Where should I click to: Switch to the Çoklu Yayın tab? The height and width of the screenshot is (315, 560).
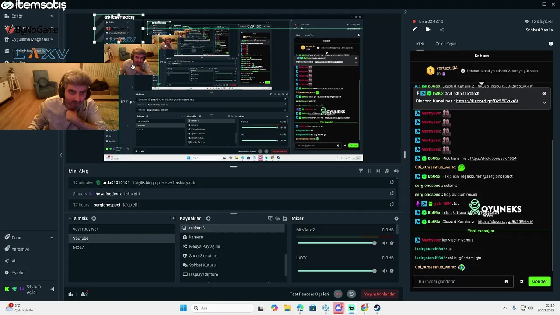446,44
